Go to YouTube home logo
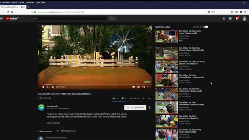 coord(12,18)
